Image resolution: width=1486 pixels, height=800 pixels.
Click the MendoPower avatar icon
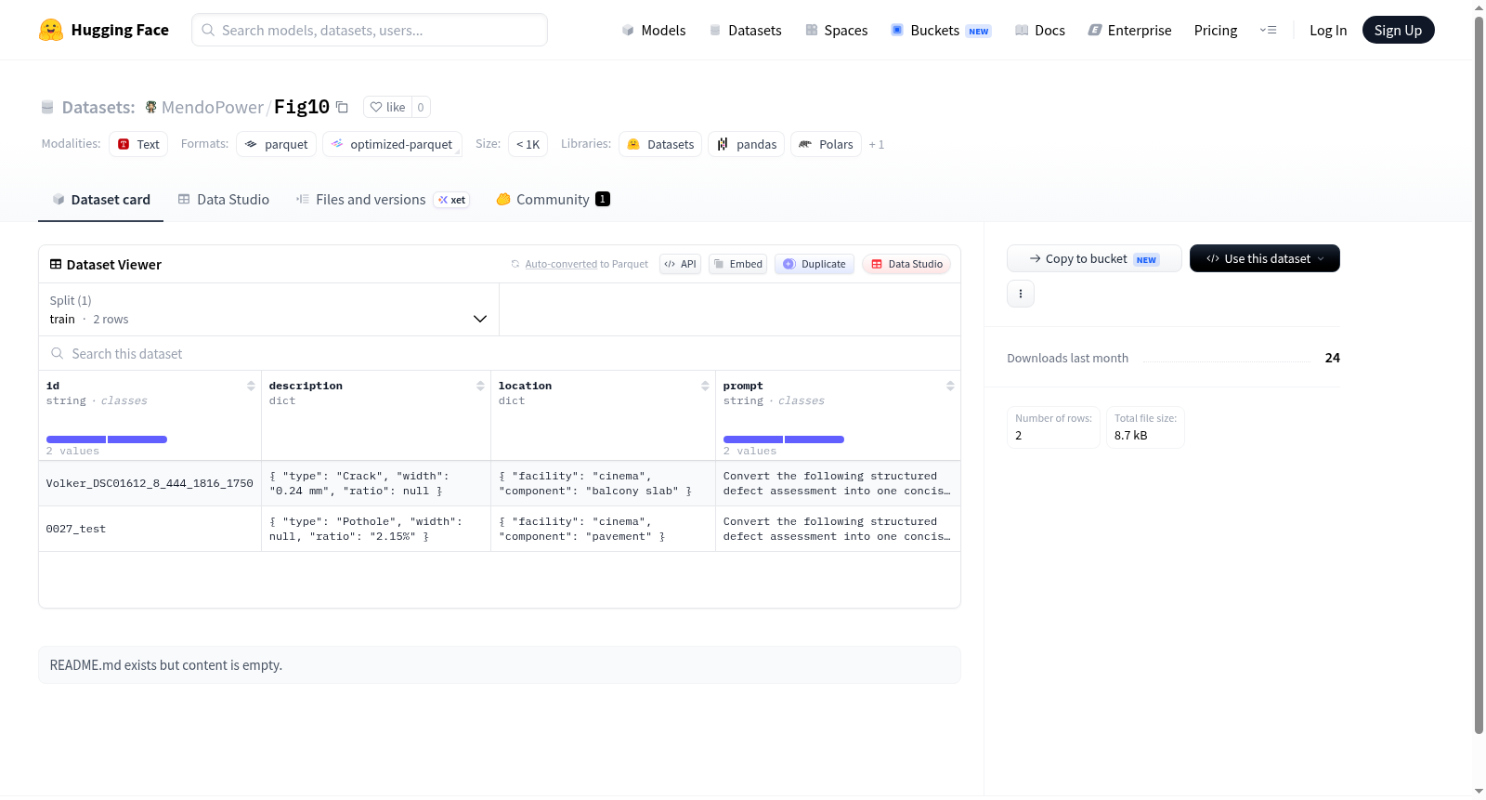click(150, 107)
